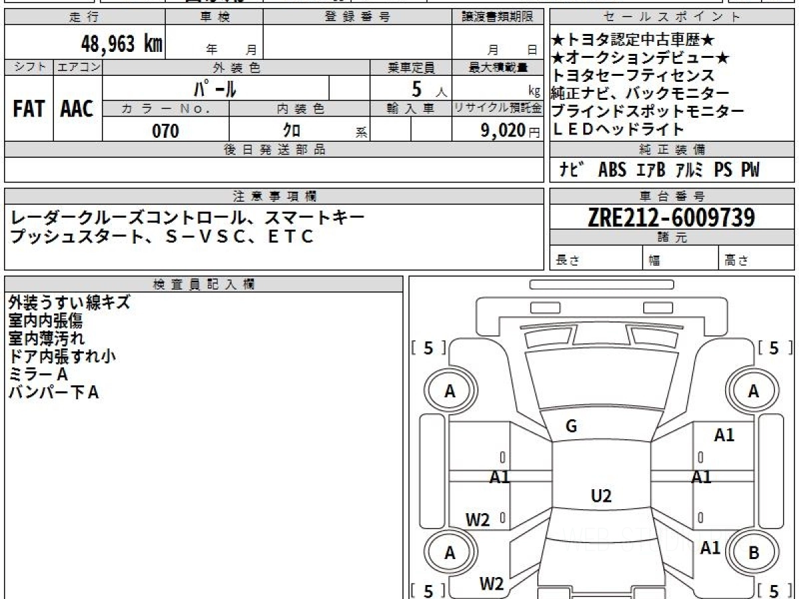The image size is (799, 599).
Task: Click the 注意事項欄 header
Action: [x=274, y=196]
